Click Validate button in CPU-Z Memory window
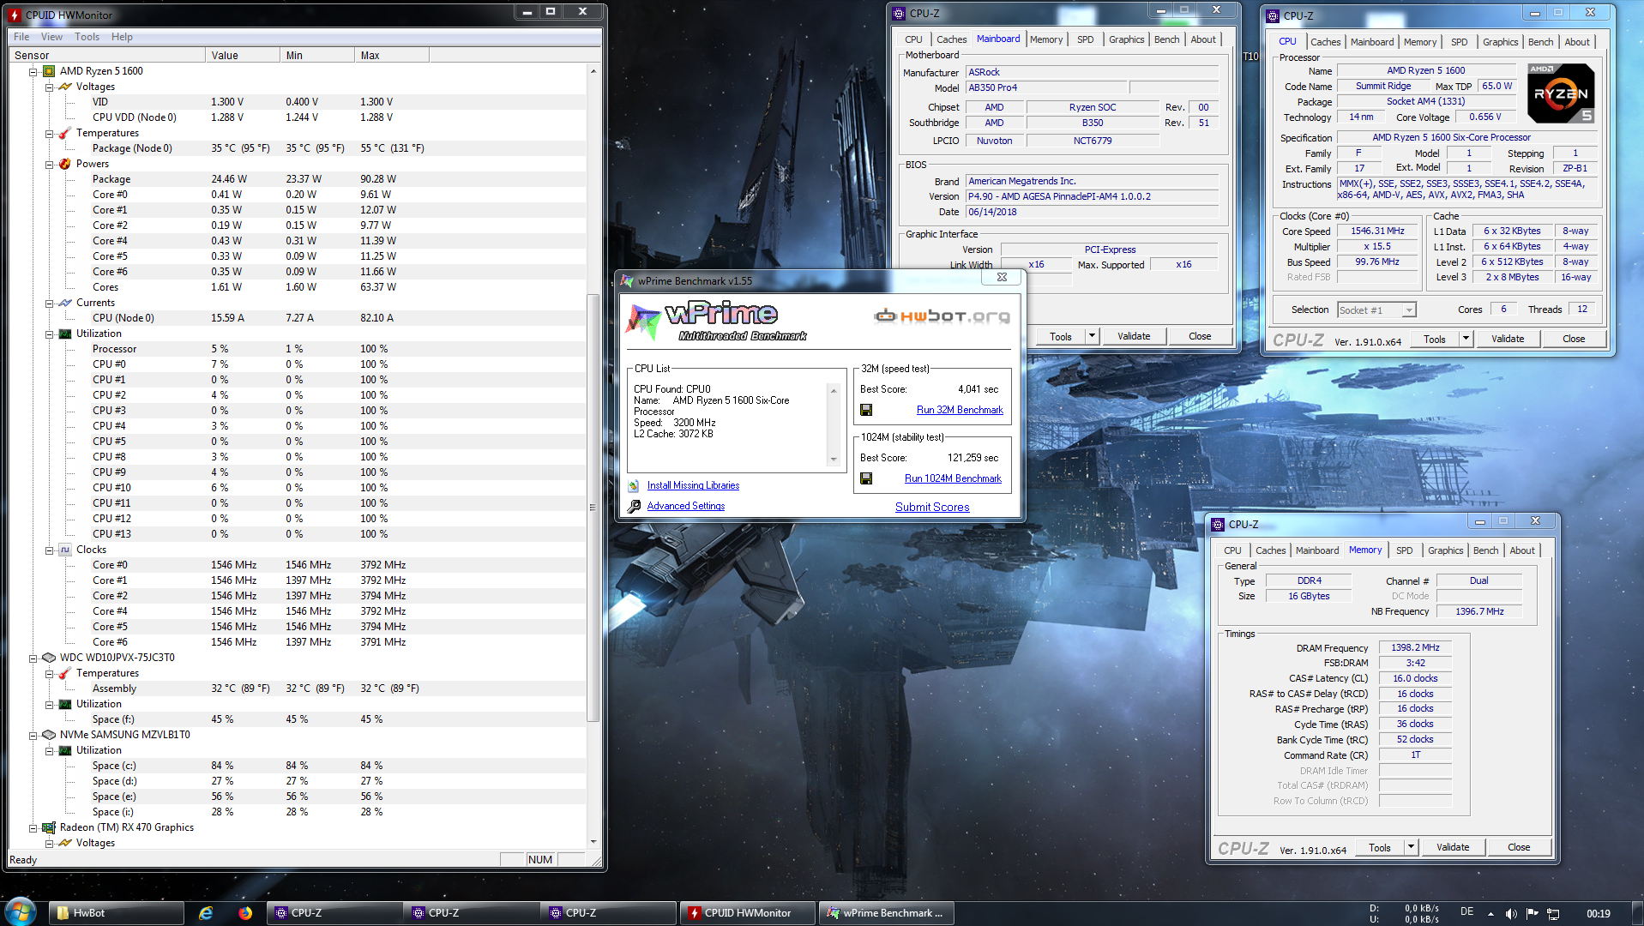The width and height of the screenshot is (1644, 926). point(1453,847)
